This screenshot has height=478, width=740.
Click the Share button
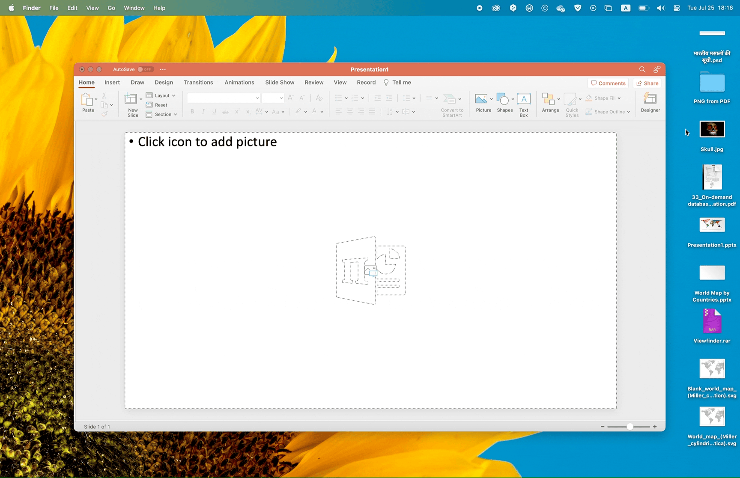coord(647,83)
